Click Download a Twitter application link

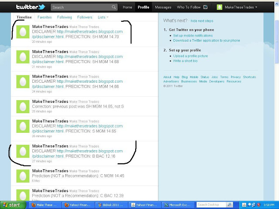[207, 40]
